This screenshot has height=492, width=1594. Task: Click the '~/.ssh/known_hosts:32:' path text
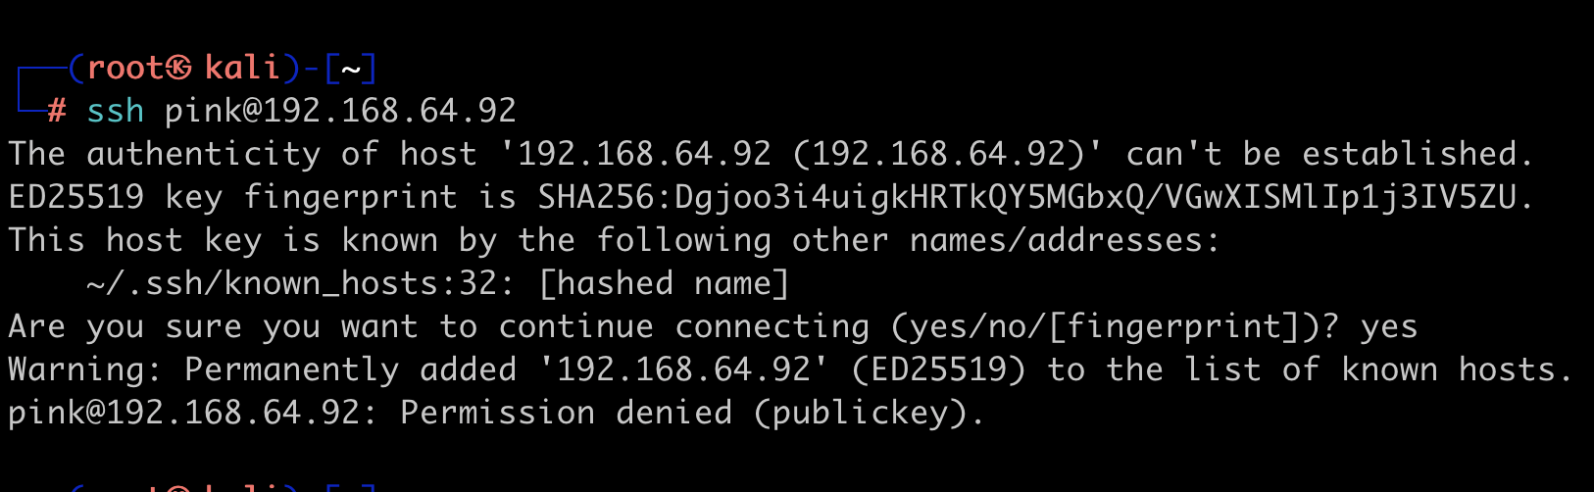pyautogui.click(x=302, y=283)
